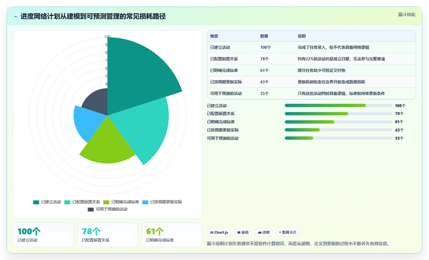
Task: Click the 已配置前置关系 progress bar
Action: point(338,114)
